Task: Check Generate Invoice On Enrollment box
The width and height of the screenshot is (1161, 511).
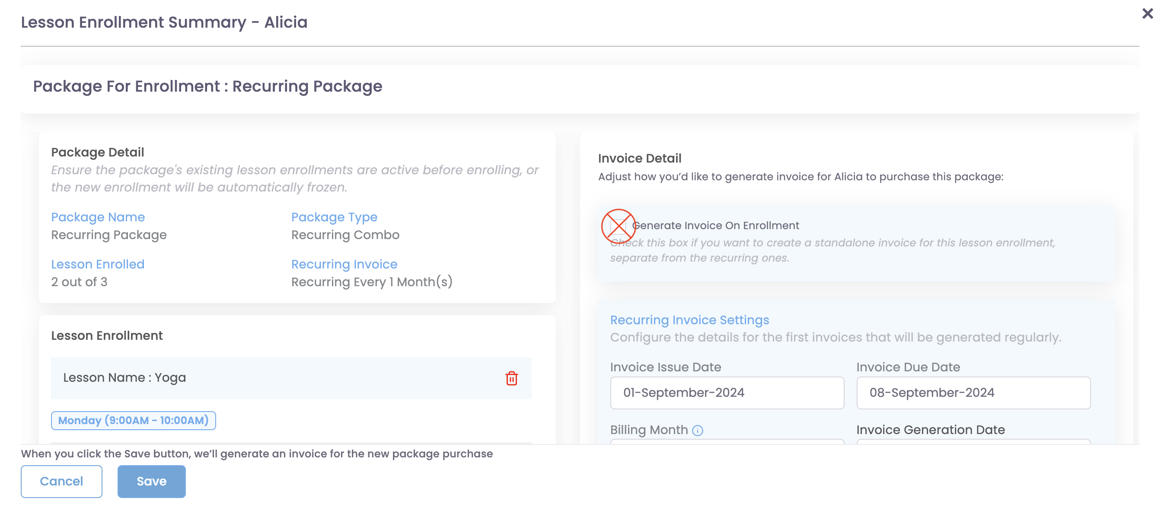Action: tap(618, 226)
